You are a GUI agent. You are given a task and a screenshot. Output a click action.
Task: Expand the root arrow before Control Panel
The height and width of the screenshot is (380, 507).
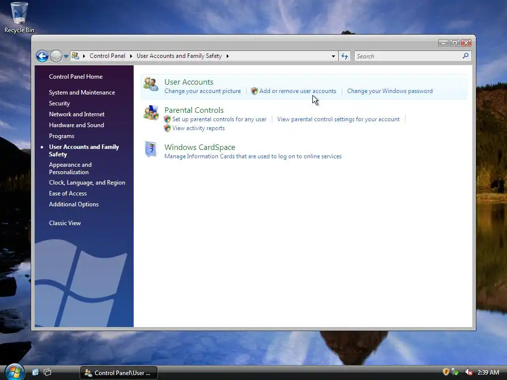84,56
